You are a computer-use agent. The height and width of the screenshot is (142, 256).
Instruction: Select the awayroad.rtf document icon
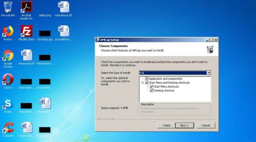pos(26,57)
